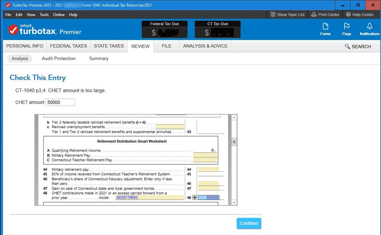Go to the State Taxes tab
The width and height of the screenshot is (381, 235).
109,46
